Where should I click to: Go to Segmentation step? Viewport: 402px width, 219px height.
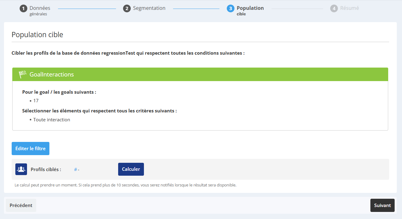tap(149, 8)
